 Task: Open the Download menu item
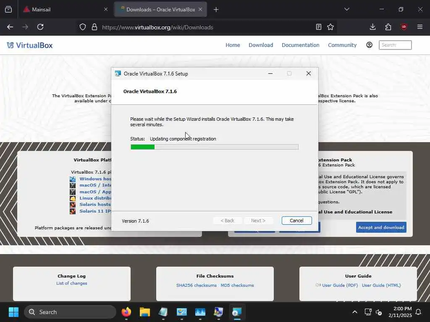click(x=261, y=45)
